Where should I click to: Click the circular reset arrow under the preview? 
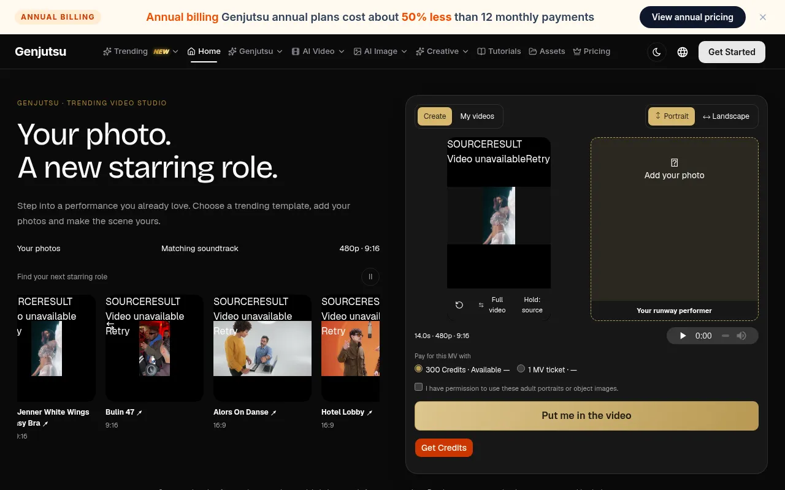click(459, 305)
